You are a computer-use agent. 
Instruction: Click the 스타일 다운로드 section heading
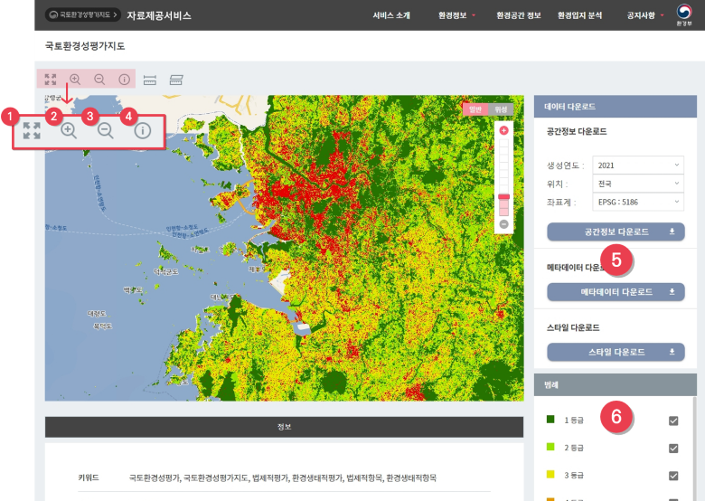pyautogui.click(x=573, y=327)
